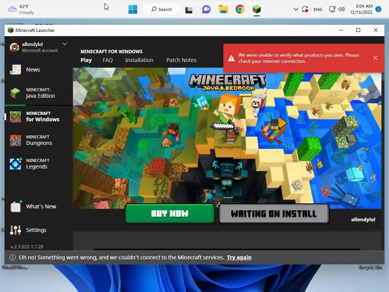This screenshot has height=292, width=389.
Task: Open Task View on the taskbar
Action: (189, 10)
